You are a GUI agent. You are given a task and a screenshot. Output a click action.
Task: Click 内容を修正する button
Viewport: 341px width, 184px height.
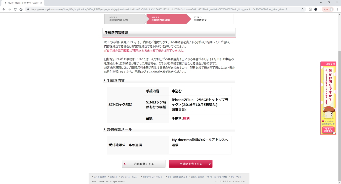(x=144, y=164)
